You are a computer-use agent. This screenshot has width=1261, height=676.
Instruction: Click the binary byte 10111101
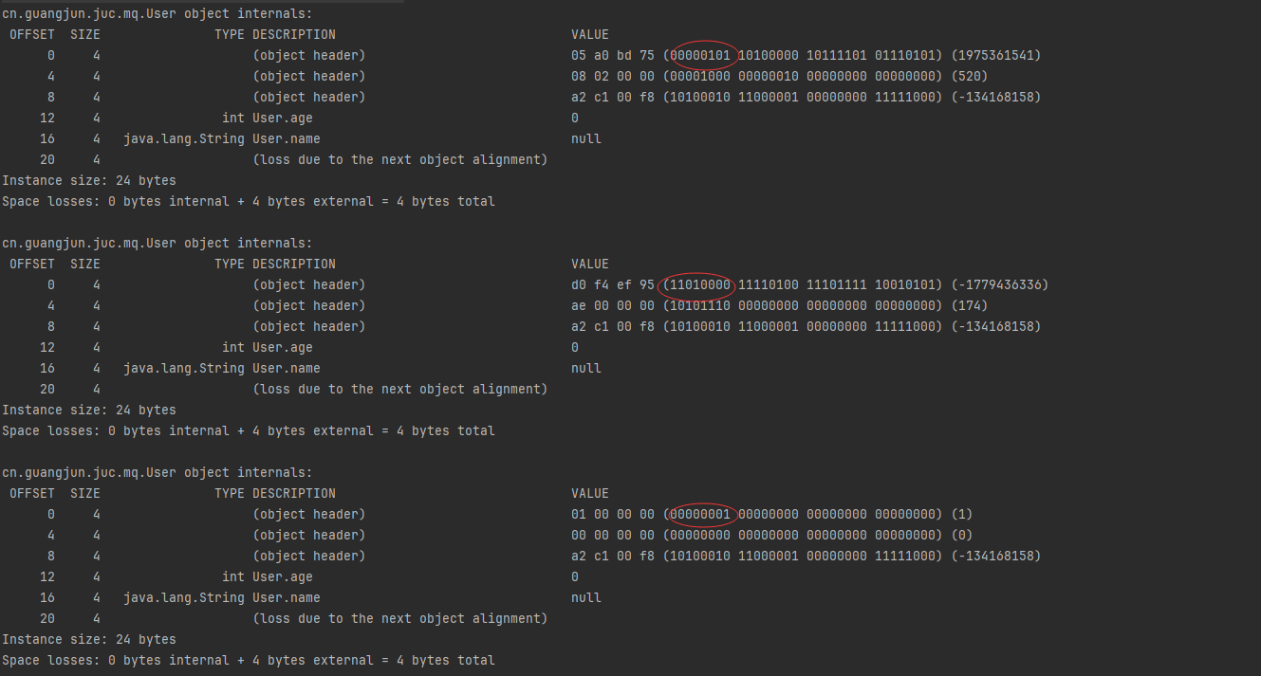coord(837,56)
